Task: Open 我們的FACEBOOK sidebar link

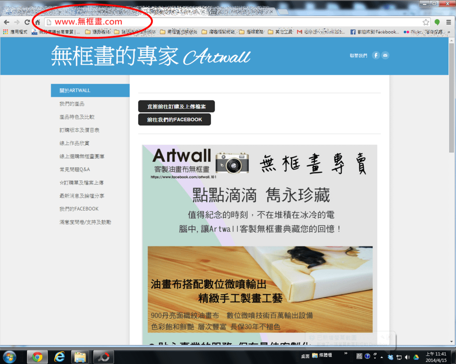Action: (x=79, y=209)
